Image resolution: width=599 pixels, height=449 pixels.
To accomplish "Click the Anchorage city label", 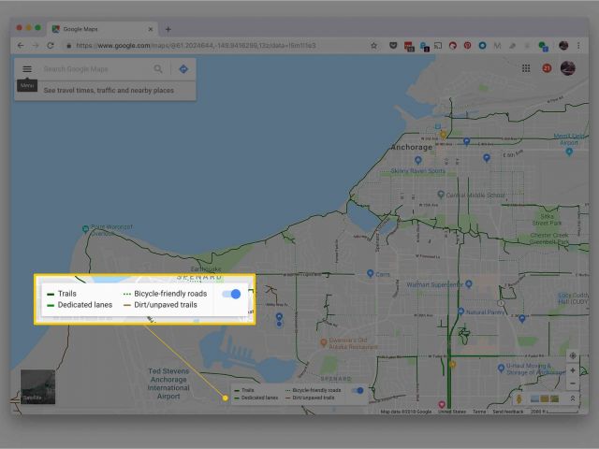I will [412, 147].
